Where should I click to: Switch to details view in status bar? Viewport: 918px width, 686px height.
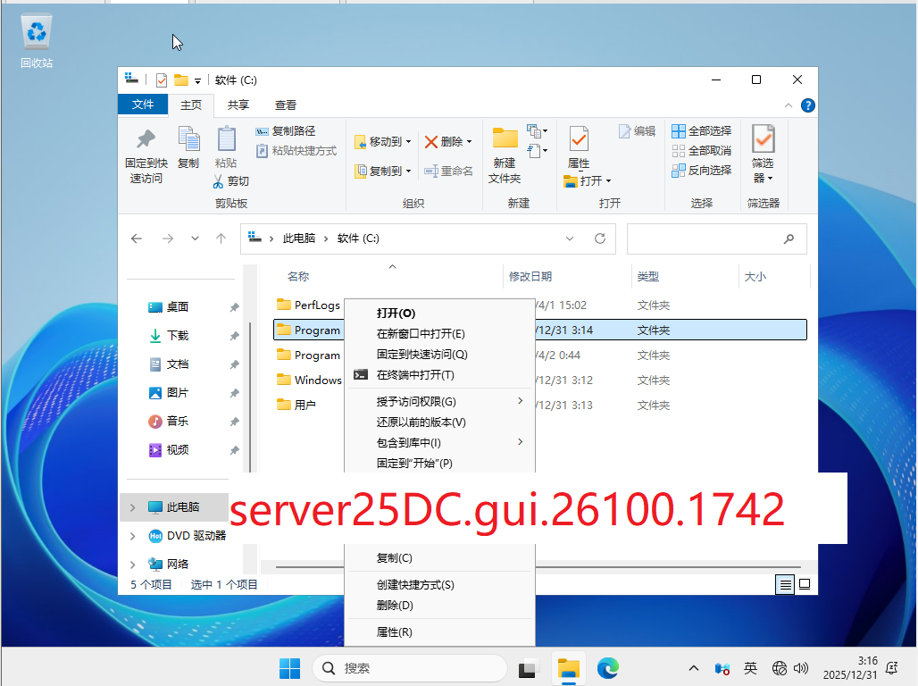(785, 584)
